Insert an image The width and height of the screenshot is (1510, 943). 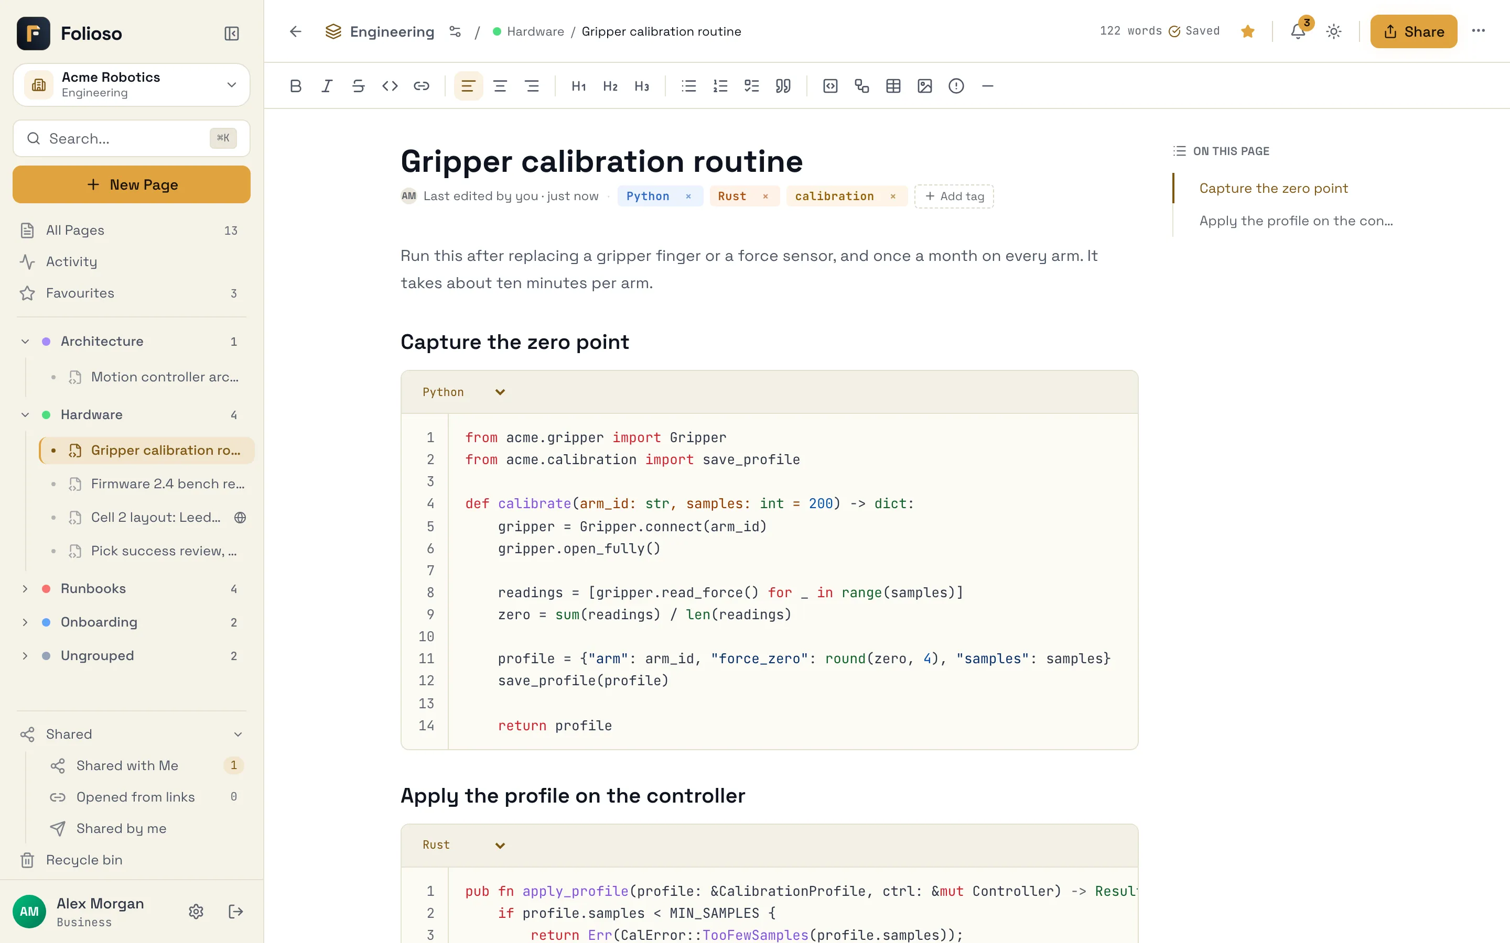tap(925, 86)
